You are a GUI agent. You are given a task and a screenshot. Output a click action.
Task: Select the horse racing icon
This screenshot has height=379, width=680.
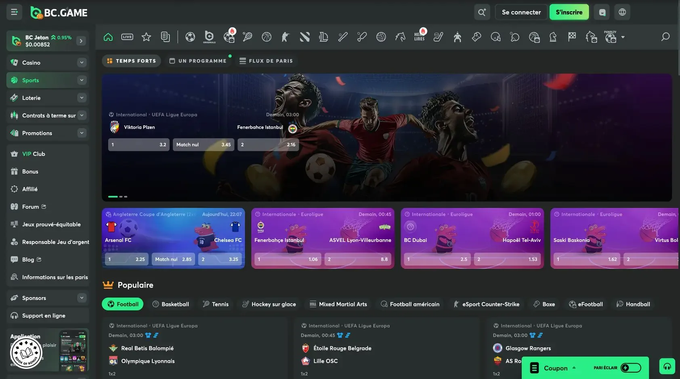[x=400, y=37]
